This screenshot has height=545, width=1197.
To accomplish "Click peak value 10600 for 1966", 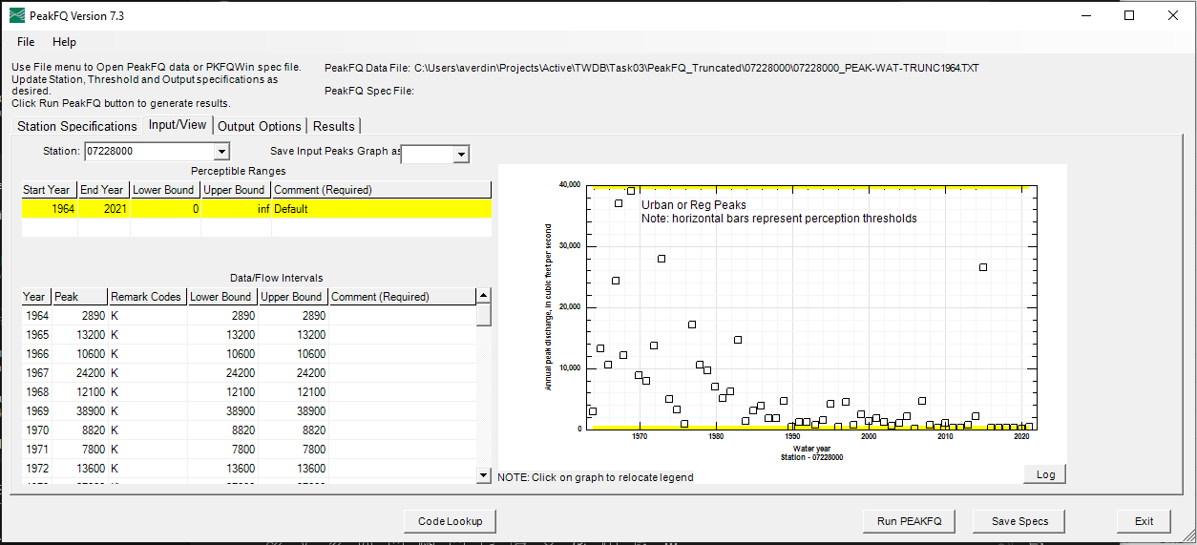I will click(80, 354).
